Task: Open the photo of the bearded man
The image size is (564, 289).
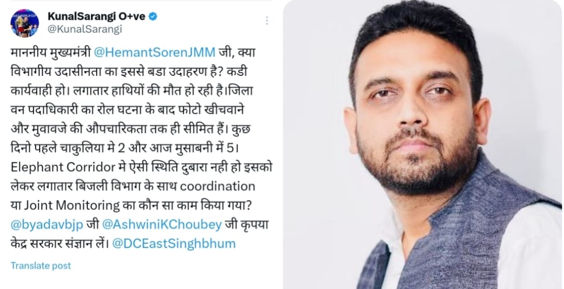Action: point(422,144)
